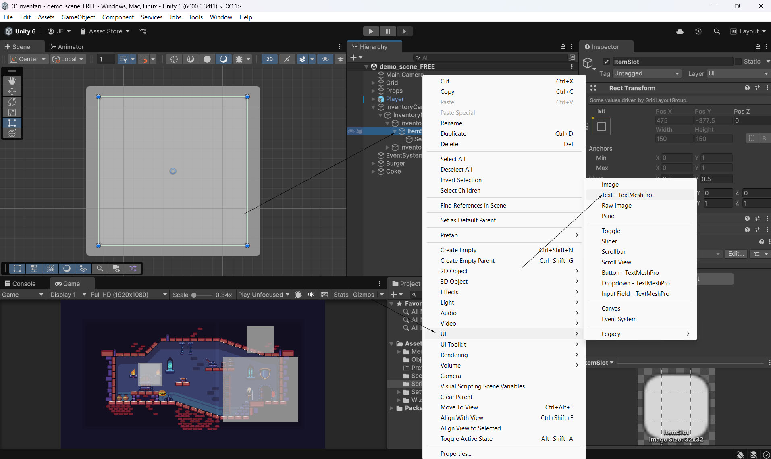
Task: Select the Move tool in Scene toolbar
Action: (12, 91)
